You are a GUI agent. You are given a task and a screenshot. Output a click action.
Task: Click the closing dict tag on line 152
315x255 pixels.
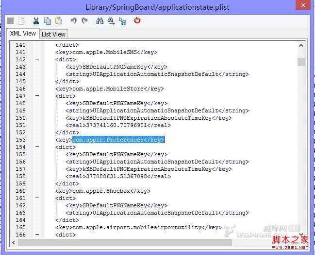pyautogui.click(x=67, y=132)
